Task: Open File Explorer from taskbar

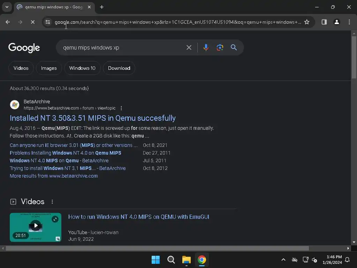Action: [x=186, y=260]
